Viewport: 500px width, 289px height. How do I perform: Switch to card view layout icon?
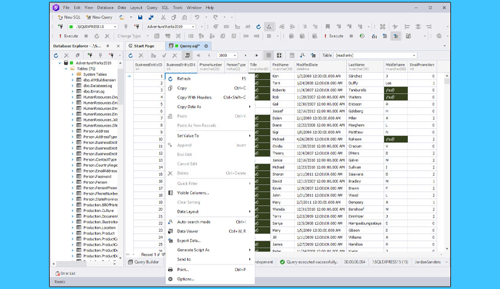coord(279,56)
